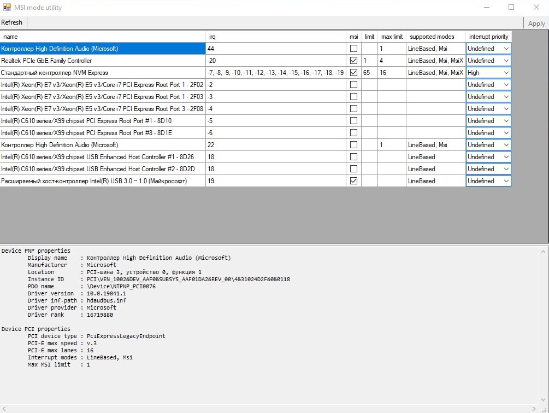Click the MSI mode utility app icon

point(7,7)
